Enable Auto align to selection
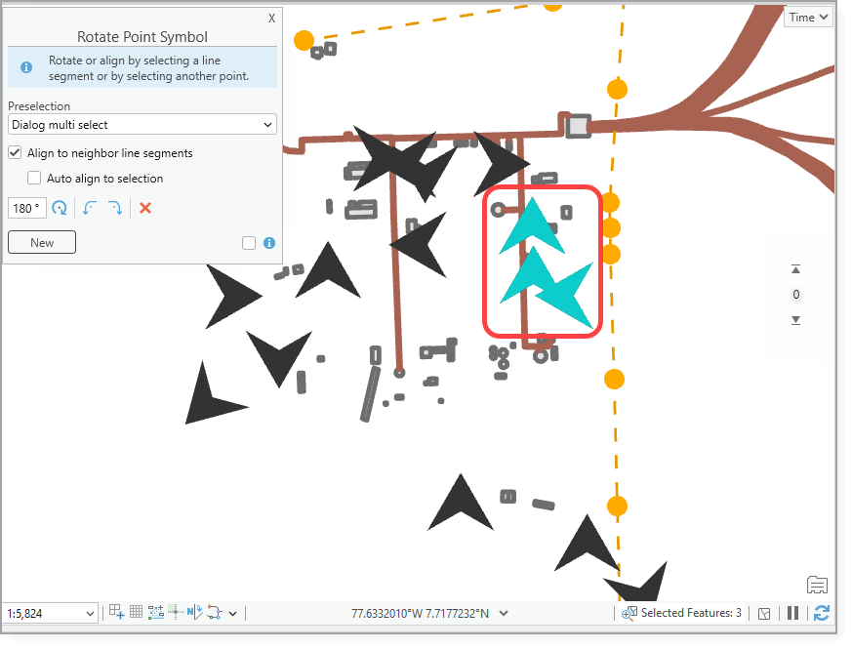Viewport: 852px width, 649px height. (x=34, y=178)
